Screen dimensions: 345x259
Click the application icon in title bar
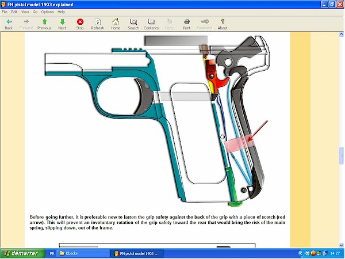3,5
